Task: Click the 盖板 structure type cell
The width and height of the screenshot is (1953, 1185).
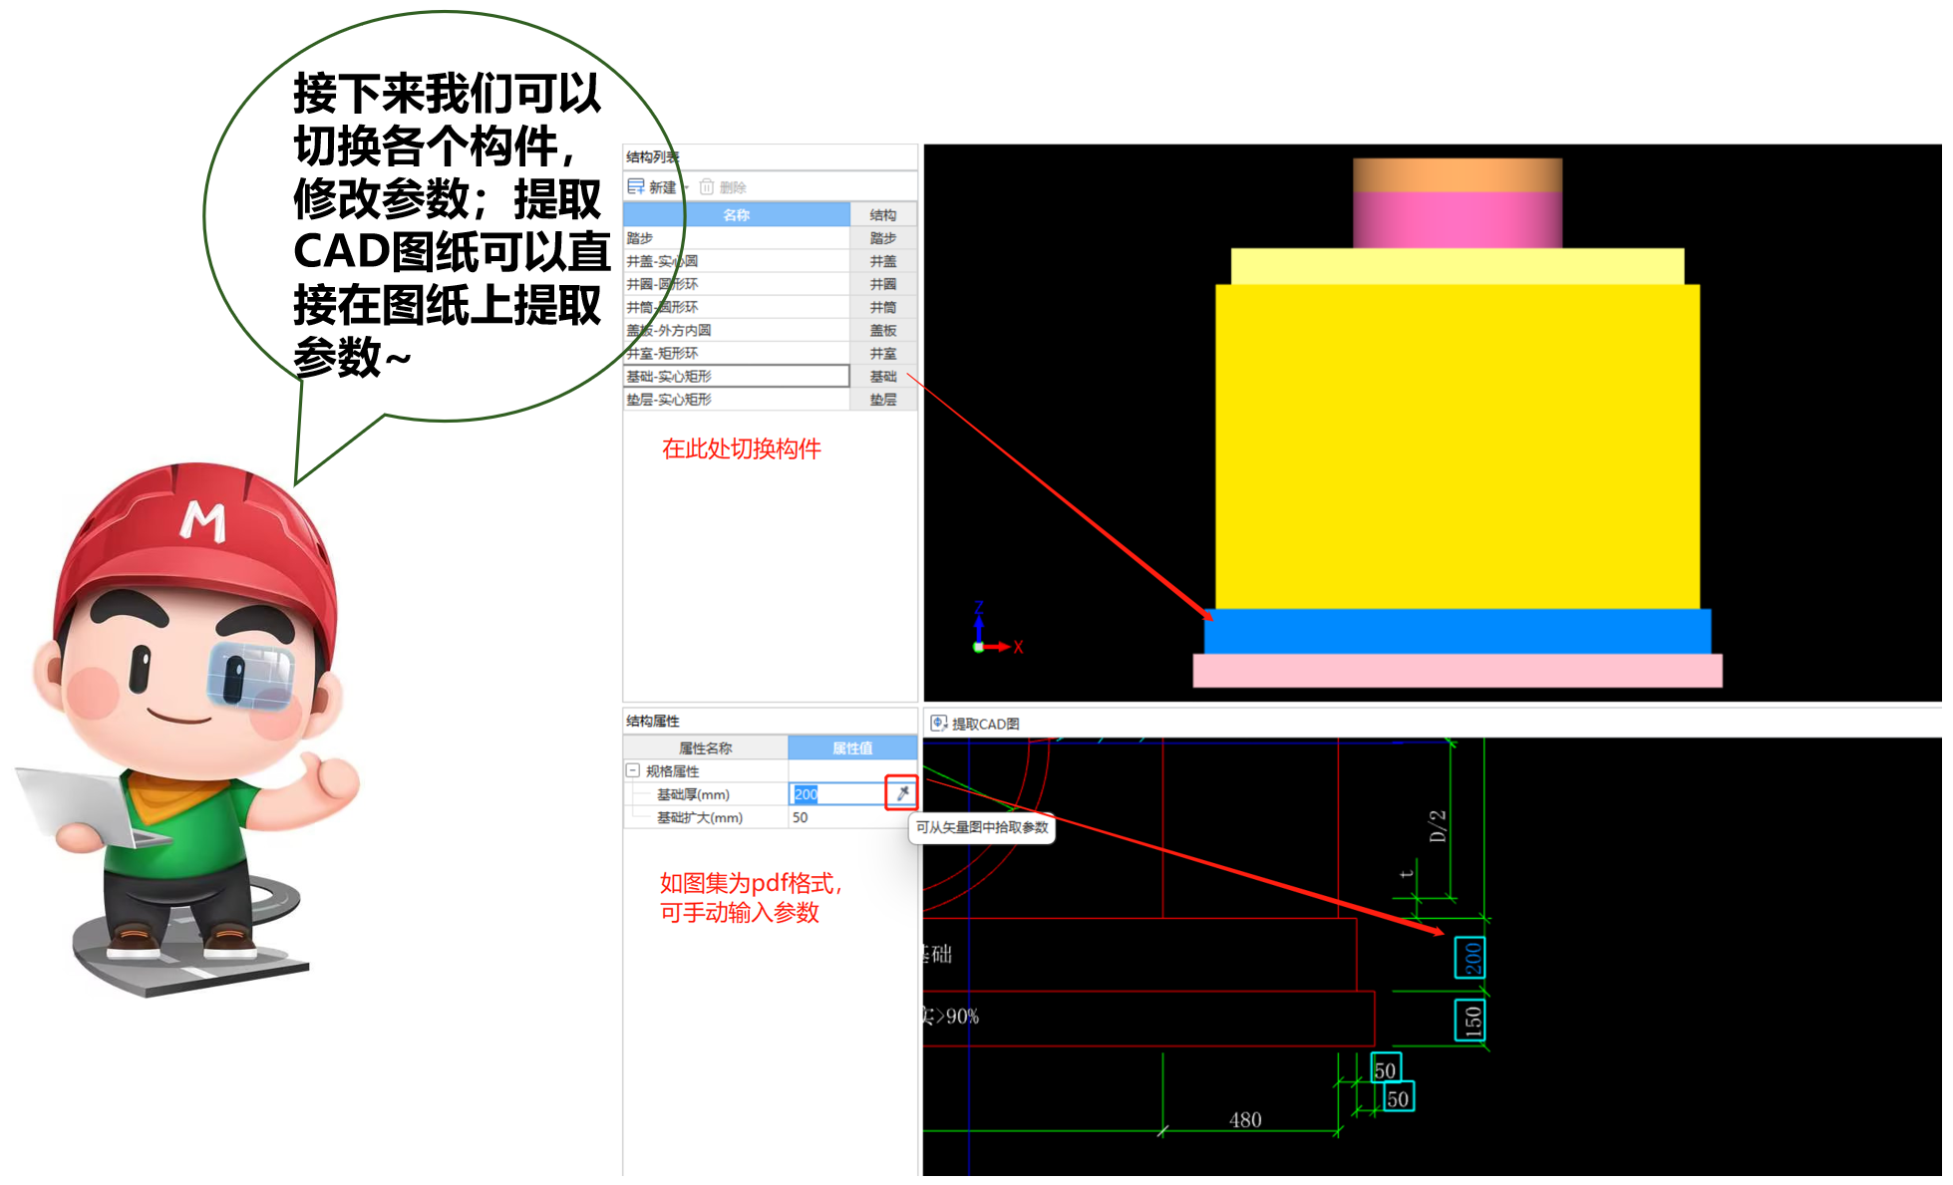Action: (x=883, y=330)
